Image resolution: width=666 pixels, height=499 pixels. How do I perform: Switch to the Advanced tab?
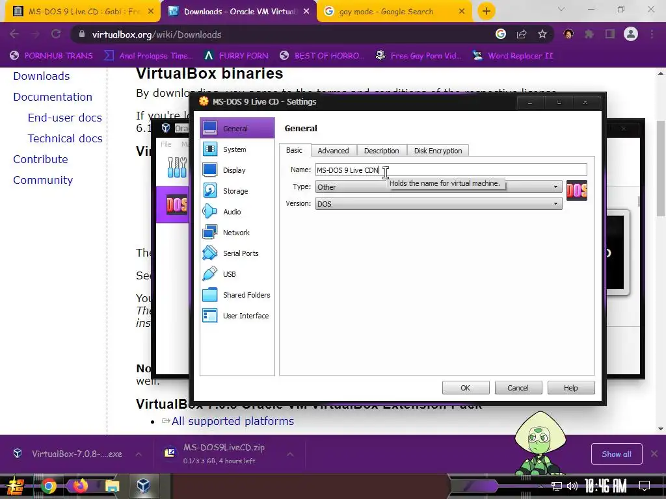pos(334,151)
